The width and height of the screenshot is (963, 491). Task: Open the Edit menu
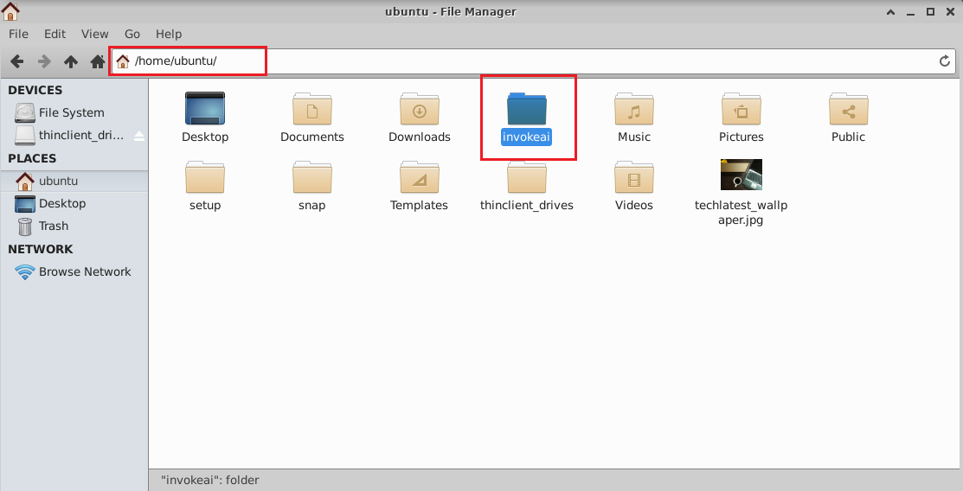[x=55, y=34]
